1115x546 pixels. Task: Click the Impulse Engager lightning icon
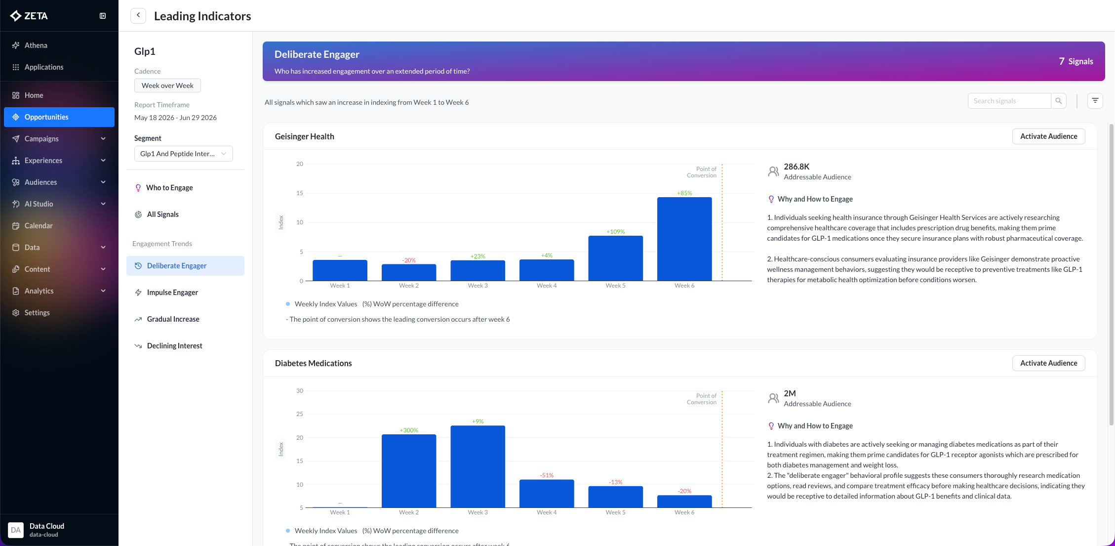tap(138, 293)
